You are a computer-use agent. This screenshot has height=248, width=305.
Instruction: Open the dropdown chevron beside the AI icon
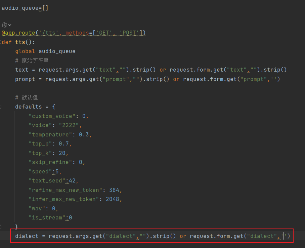point(10,25)
